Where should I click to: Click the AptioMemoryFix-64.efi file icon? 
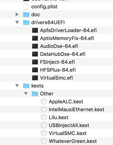tap(35, 38)
